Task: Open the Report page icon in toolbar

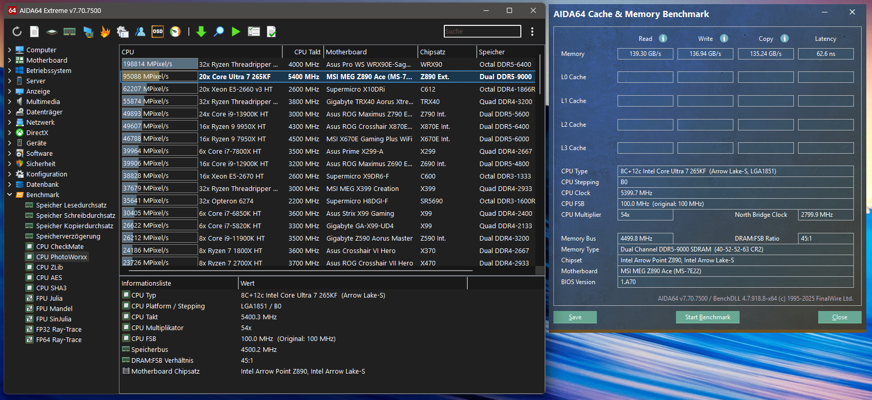Action: tap(34, 32)
